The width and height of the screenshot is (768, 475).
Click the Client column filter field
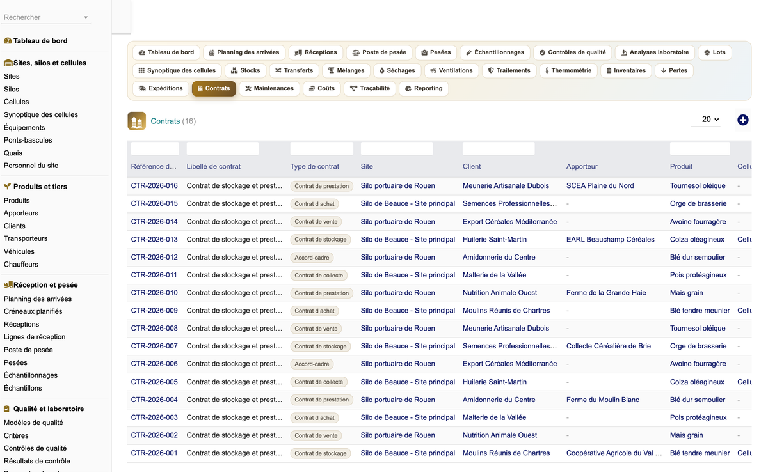(499, 148)
